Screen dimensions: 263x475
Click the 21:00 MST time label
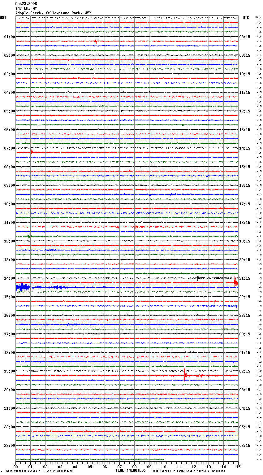point(10,408)
